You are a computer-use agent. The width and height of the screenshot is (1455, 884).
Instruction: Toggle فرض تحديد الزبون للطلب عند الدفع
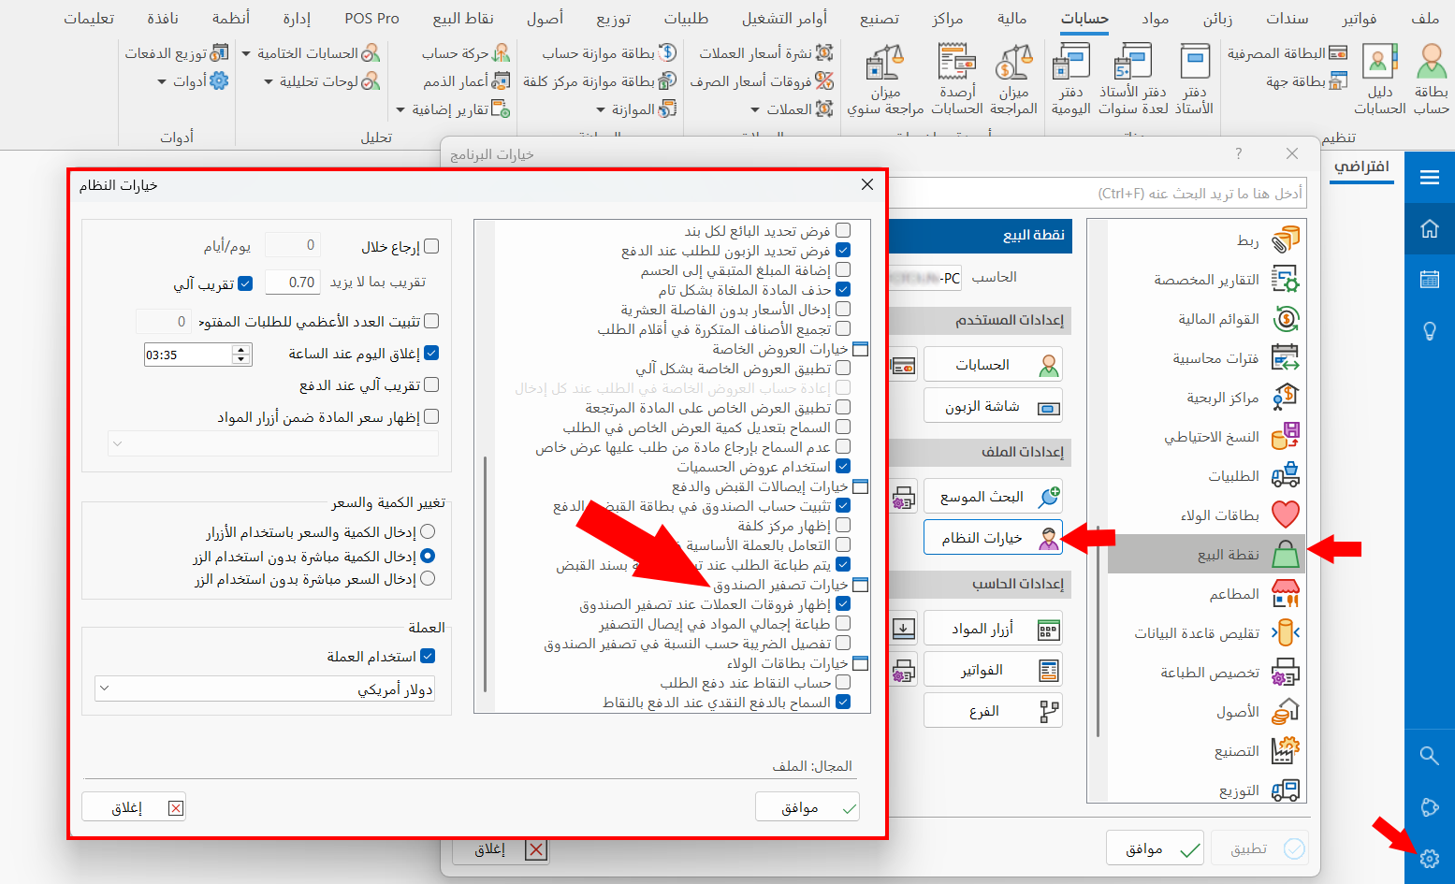[843, 250]
